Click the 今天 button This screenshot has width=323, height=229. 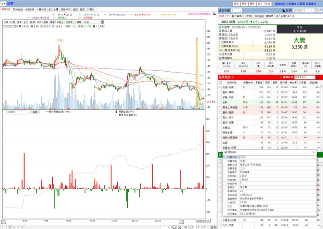pyautogui.click(x=320, y=10)
